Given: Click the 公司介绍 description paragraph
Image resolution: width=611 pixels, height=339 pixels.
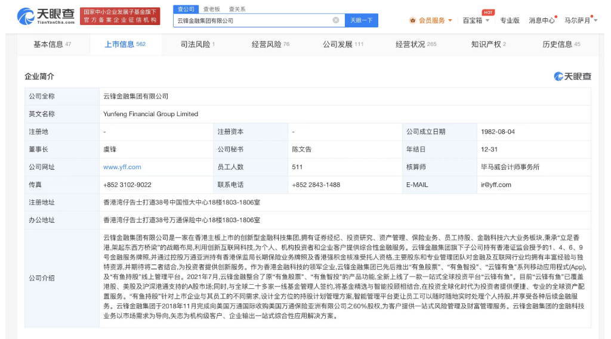Looking at the screenshot, I should (x=345, y=276).
